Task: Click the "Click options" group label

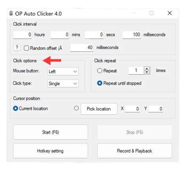Action: 25,60
